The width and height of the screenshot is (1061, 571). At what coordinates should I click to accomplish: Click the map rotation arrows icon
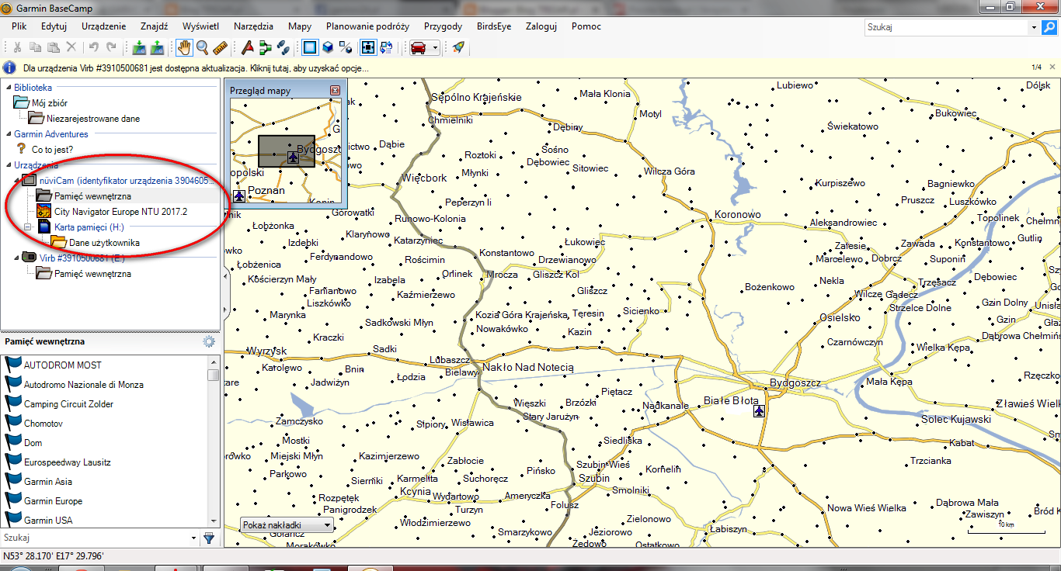click(x=386, y=48)
